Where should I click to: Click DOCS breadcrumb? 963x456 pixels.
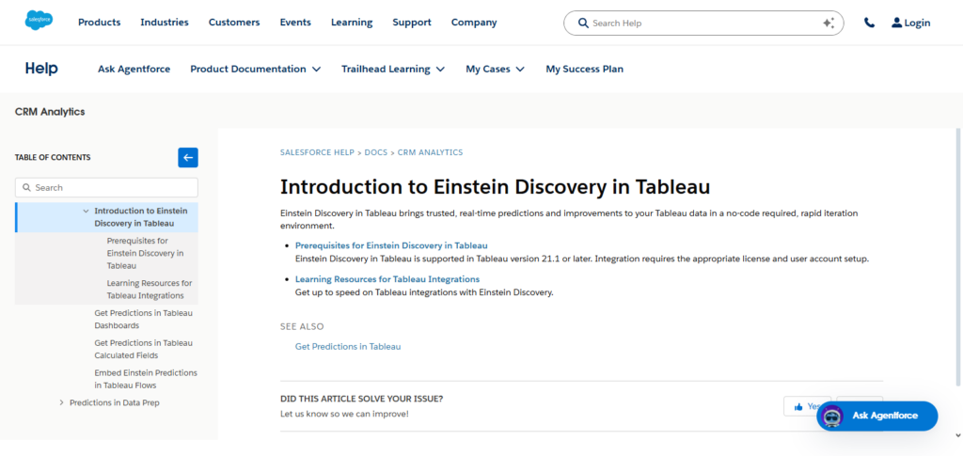click(376, 152)
